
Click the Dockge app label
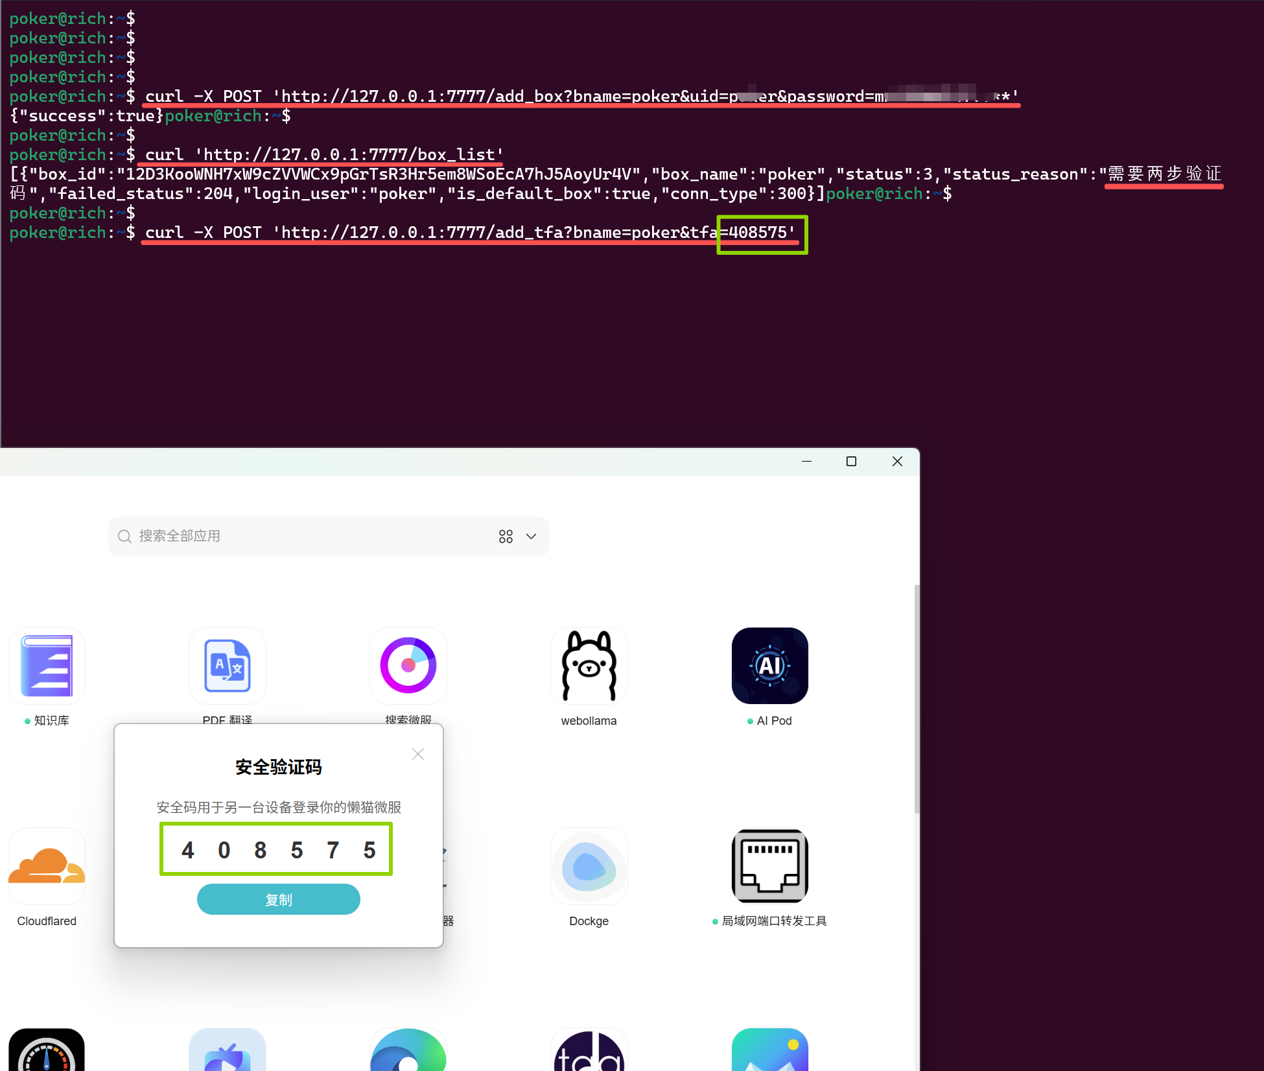(589, 921)
